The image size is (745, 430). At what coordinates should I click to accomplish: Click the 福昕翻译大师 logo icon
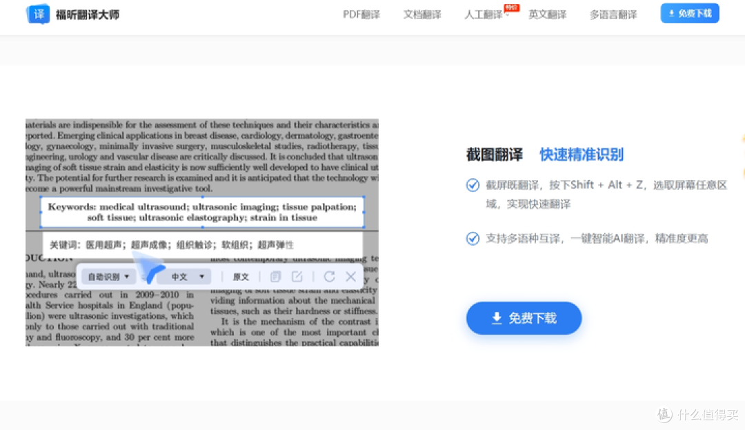click(x=38, y=14)
